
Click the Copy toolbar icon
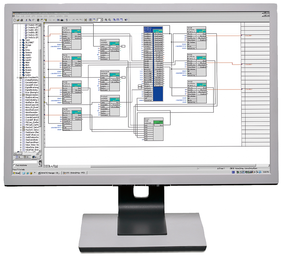point(30,20)
